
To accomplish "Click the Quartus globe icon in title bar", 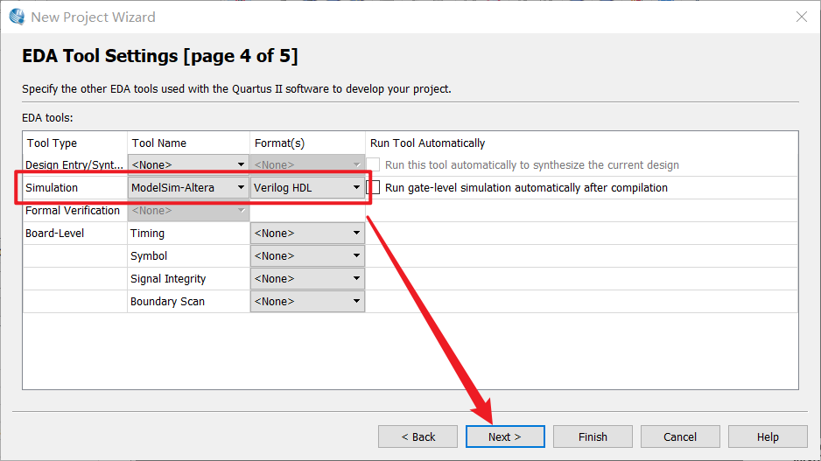I will click(x=17, y=17).
